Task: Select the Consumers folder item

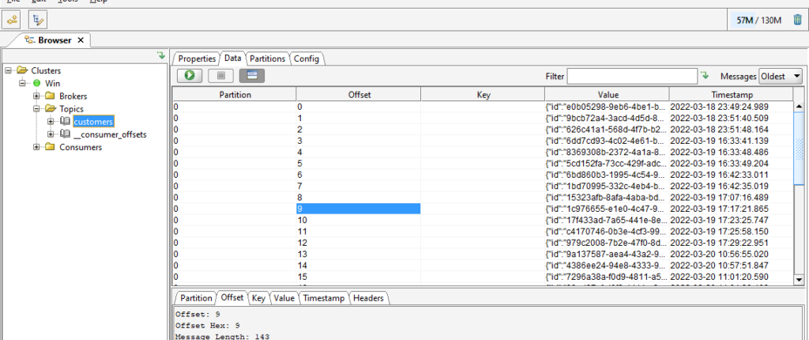Action: (81, 147)
